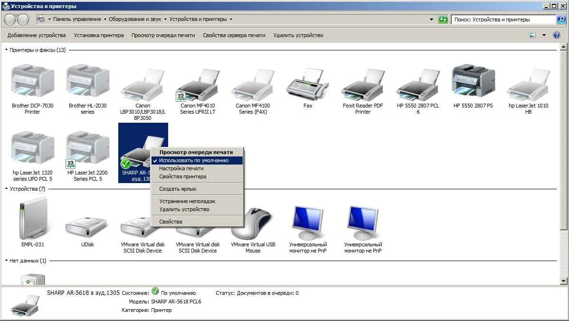Click the vertical scrollbar down arrow
This screenshot has width=569, height=321.
tap(563, 281)
